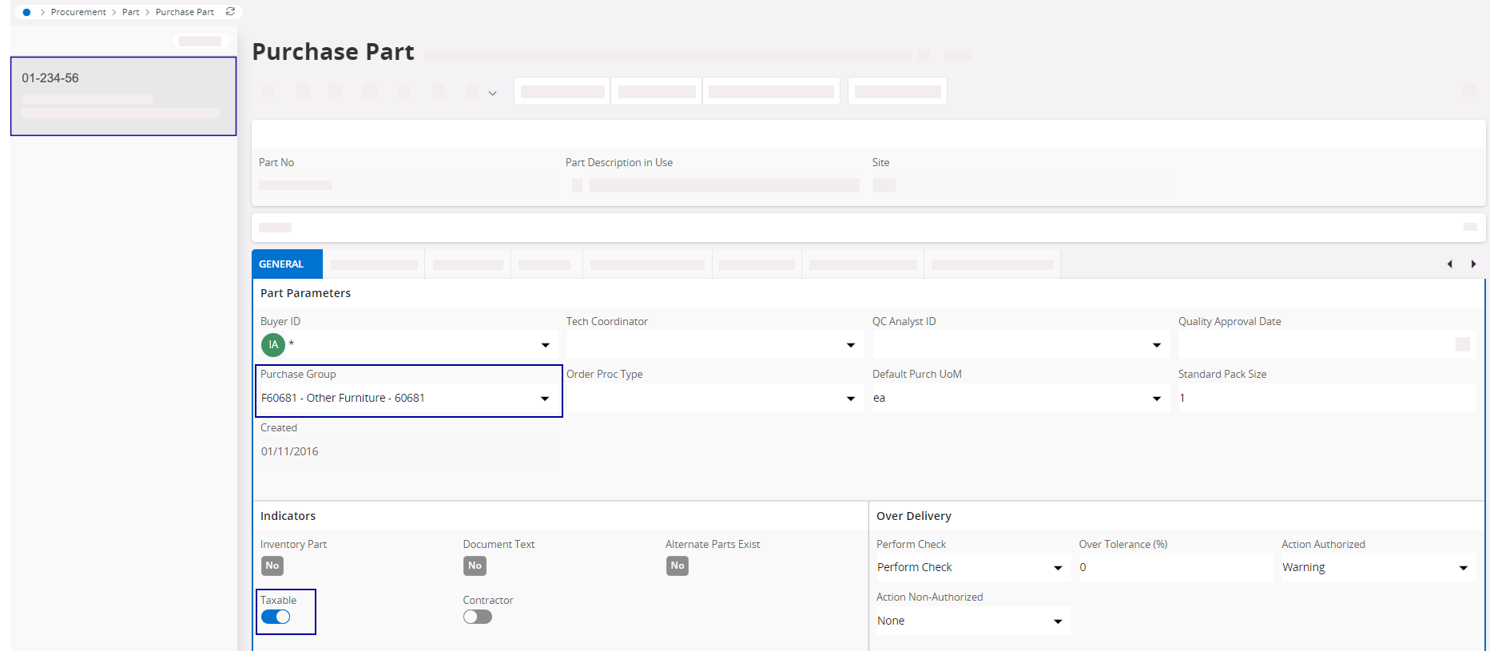
Task: Disable the Taxable toggle
Action: tap(276, 617)
